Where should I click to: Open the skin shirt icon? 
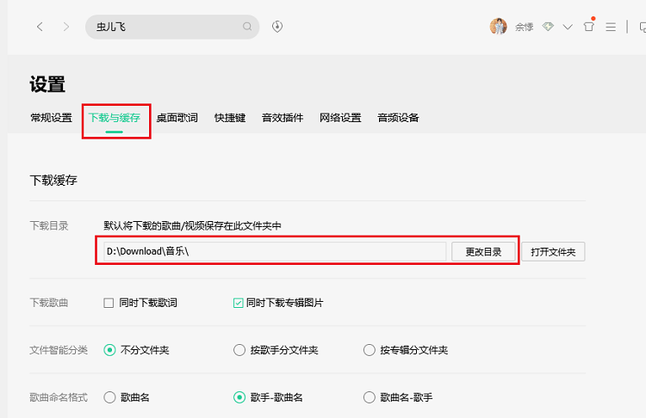(589, 27)
